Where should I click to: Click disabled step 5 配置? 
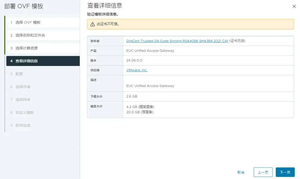coord(19,74)
